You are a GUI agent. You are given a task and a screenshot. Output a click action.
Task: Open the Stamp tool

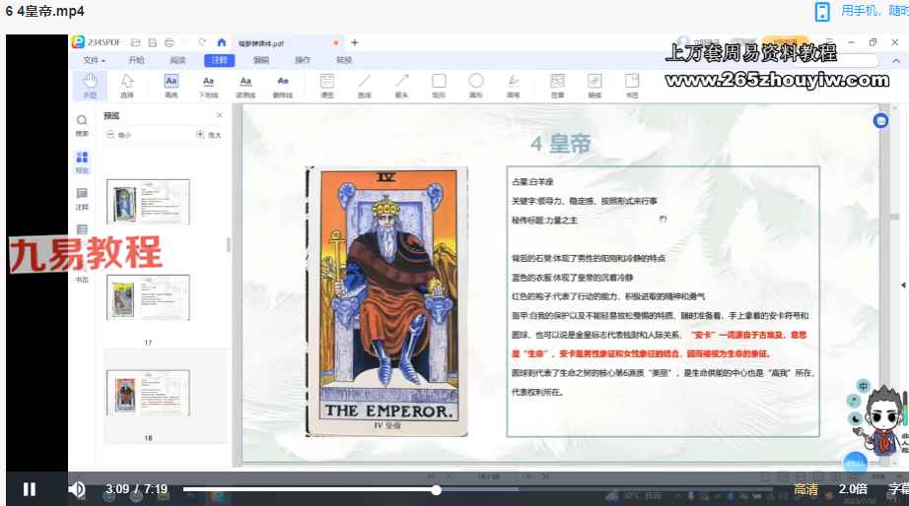[558, 85]
